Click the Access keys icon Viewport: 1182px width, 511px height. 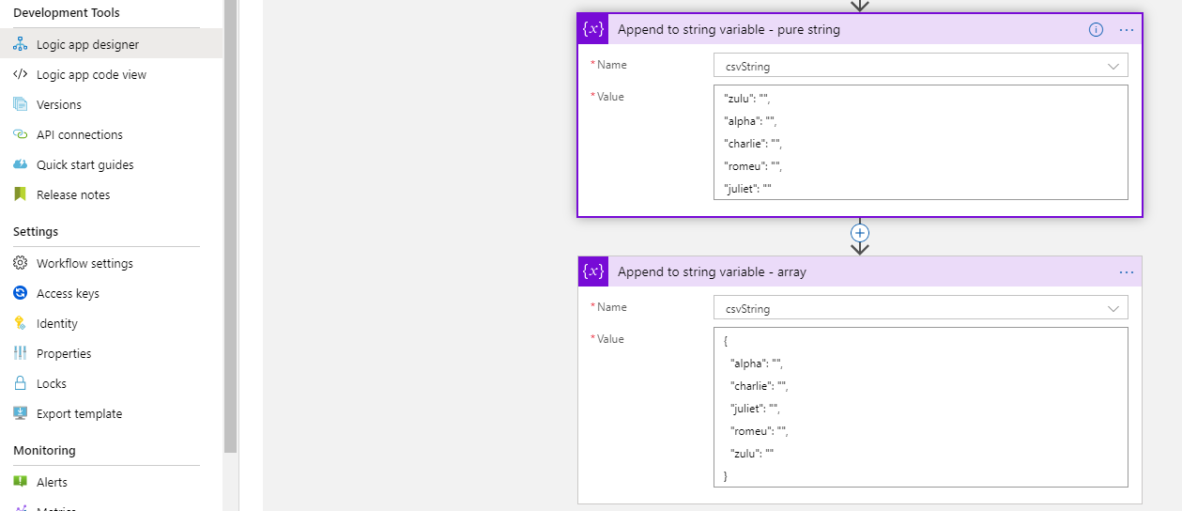(20, 293)
